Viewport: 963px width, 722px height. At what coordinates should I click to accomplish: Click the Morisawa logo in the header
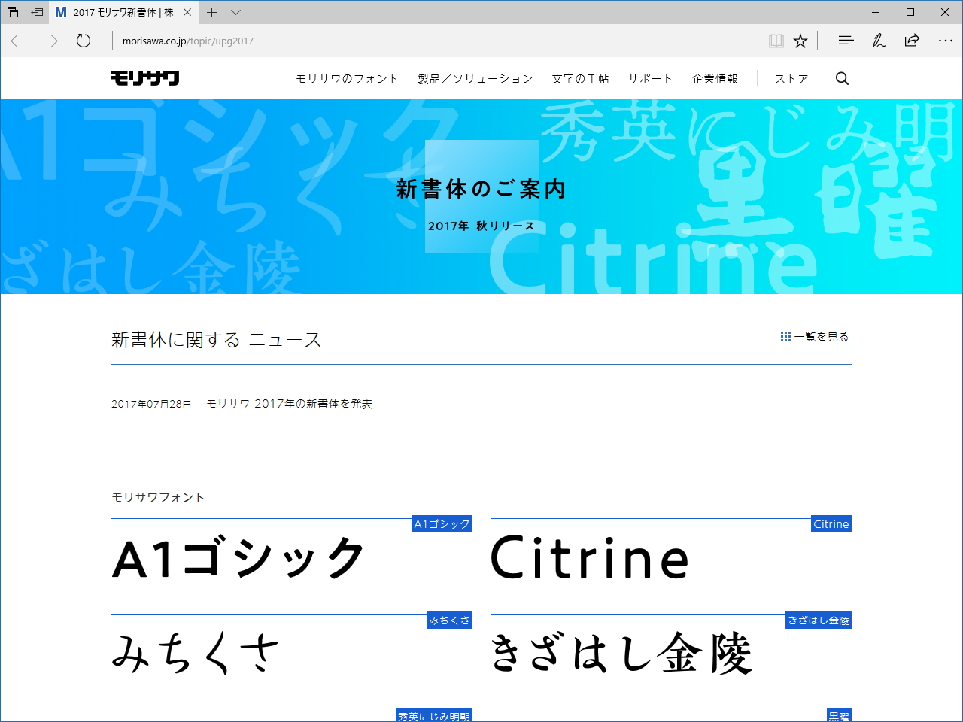[144, 77]
